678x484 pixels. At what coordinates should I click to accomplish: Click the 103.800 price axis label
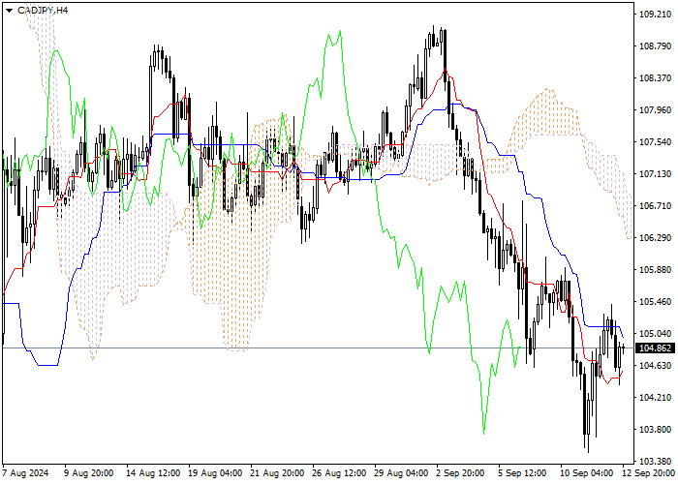pos(655,430)
